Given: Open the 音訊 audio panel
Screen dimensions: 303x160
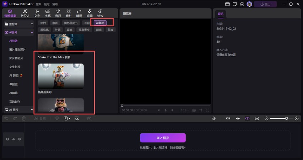Looking at the screenshot, I should pyautogui.click(x=58, y=14).
